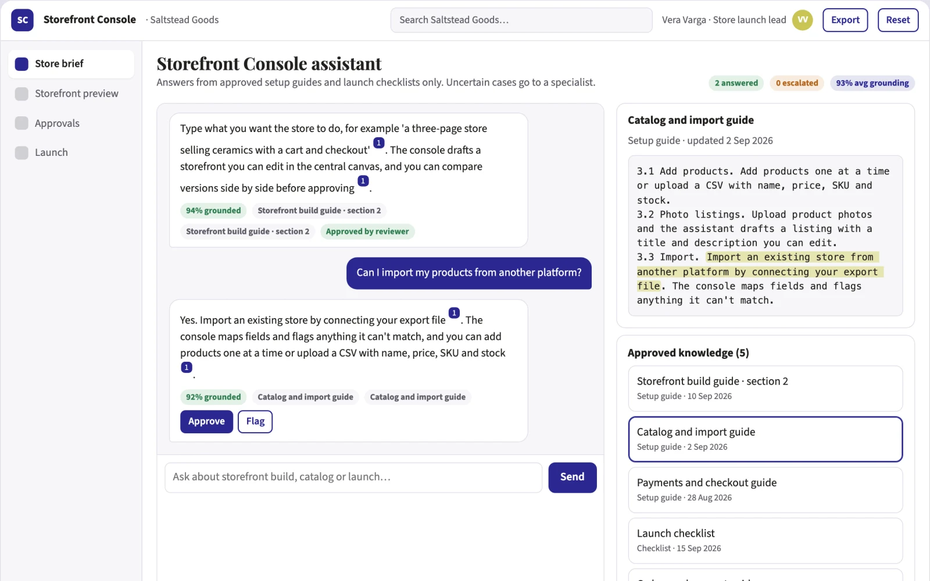Open citation badge after 'cart and checkout'
Image resolution: width=930 pixels, height=581 pixels.
[379, 142]
